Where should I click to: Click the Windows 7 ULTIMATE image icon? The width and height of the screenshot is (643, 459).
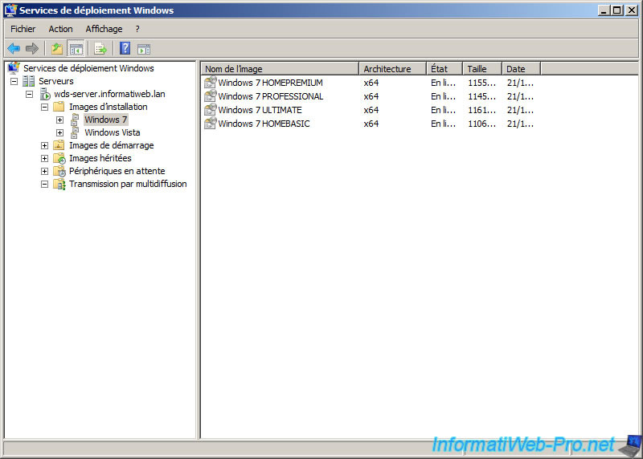[211, 109]
